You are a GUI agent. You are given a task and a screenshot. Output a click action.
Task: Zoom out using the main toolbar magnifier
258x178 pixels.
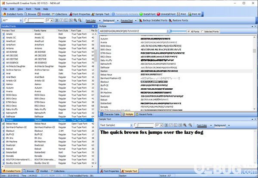(80, 20)
